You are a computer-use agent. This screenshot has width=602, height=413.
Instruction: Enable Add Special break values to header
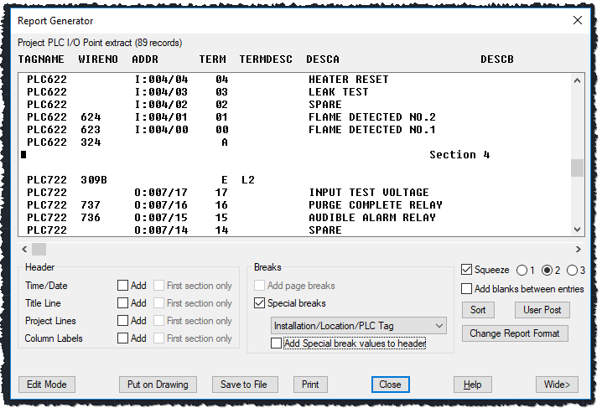[276, 343]
